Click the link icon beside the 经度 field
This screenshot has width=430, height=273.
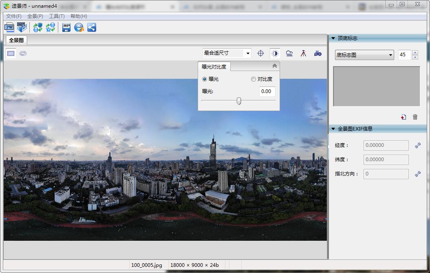(x=418, y=145)
